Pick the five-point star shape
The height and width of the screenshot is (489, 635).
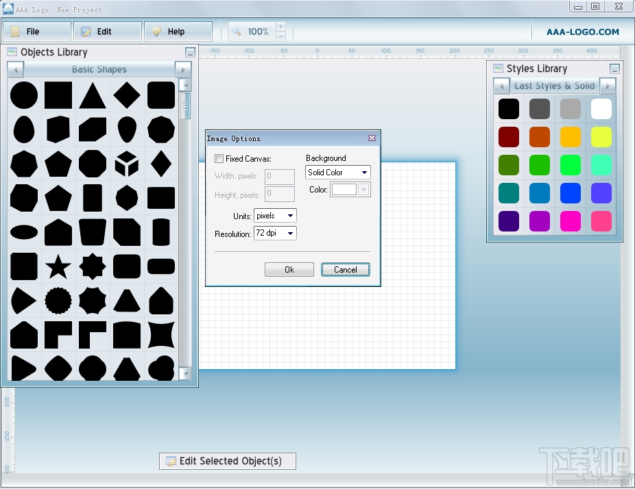(x=58, y=266)
